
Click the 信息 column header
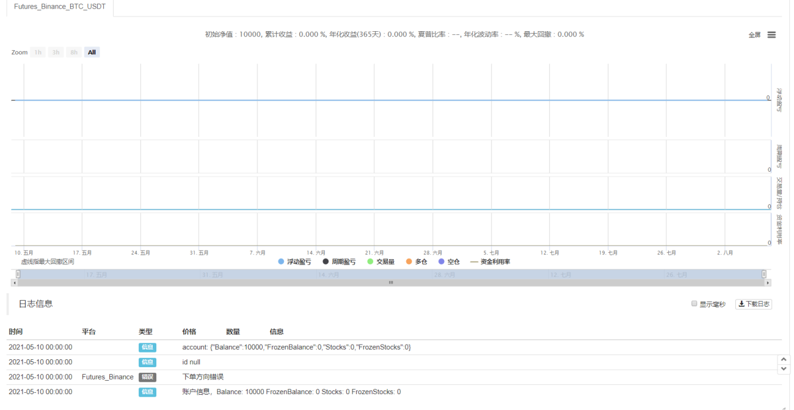pos(277,332)
